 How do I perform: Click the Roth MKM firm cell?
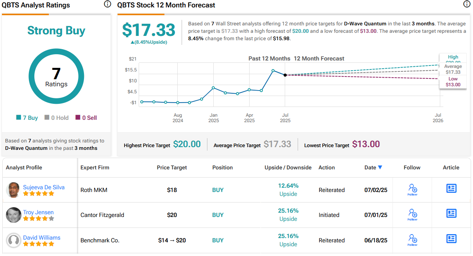(x=94, y=190)
